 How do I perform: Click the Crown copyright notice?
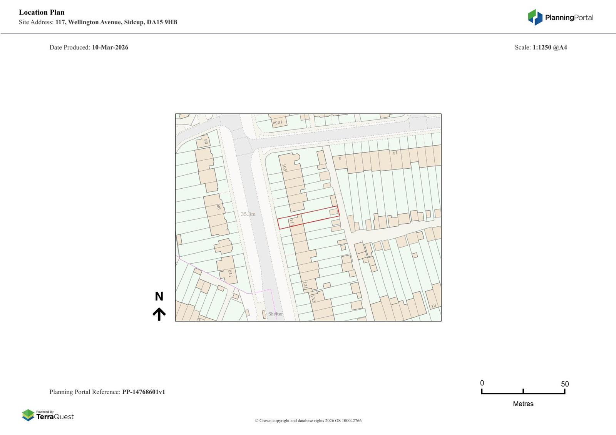[x=308, y=420]
